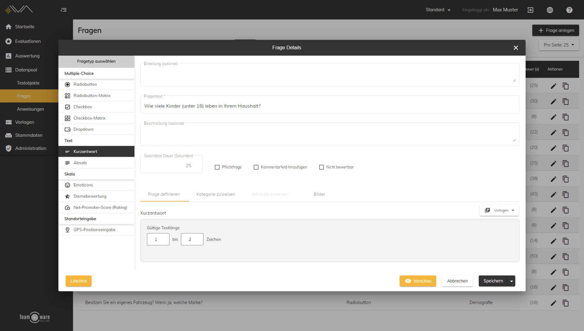
Task: Select GPS-Positionseingabe type
Action: [96, 230]
